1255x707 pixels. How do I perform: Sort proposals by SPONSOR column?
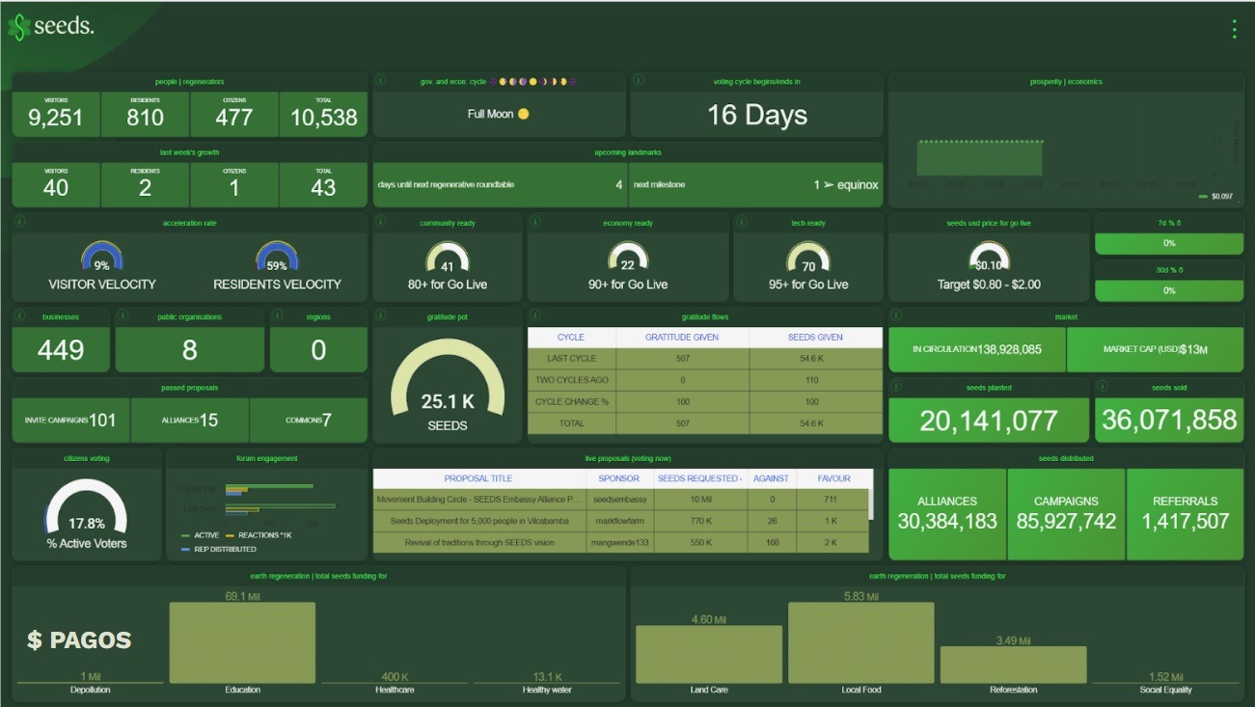618,478
